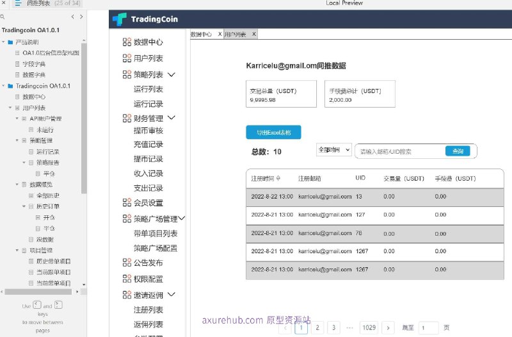Close the 数据中心 tab with its X
Image resolution: width=512 pixels, height=337 pixels.
coord(220,34)
